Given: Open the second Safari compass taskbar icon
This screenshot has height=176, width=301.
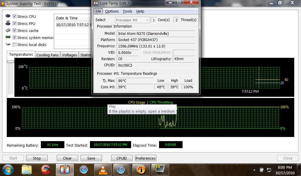Looking at the screenshot, I should pos(121,170).
